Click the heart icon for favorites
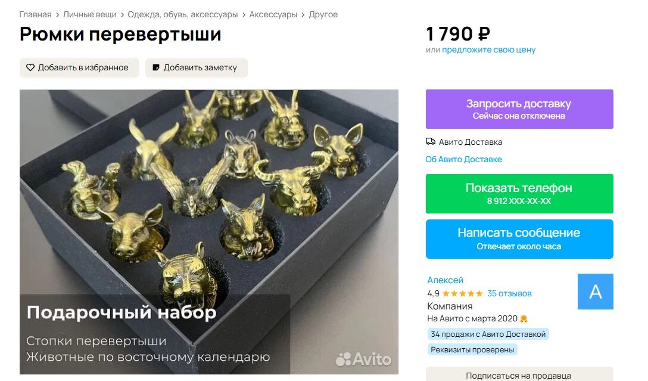Viewport: 648px width, 381px height. (30, 67)
